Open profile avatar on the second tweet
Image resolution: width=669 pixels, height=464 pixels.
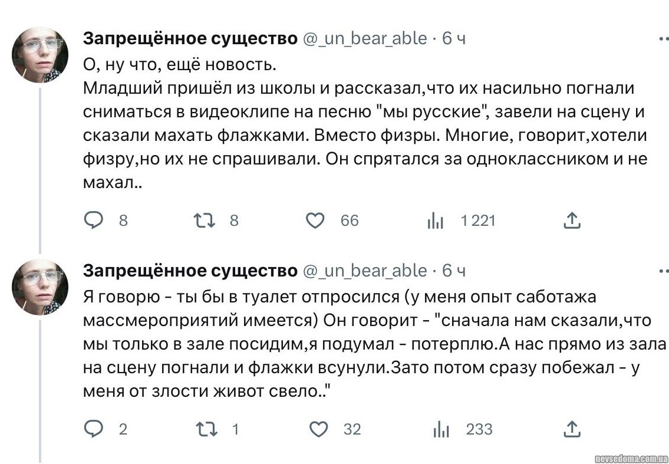coord(40,287)
